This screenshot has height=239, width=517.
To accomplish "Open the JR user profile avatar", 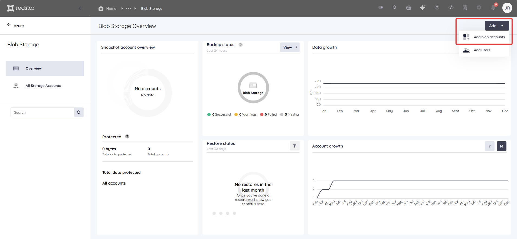I will point(507,8).
